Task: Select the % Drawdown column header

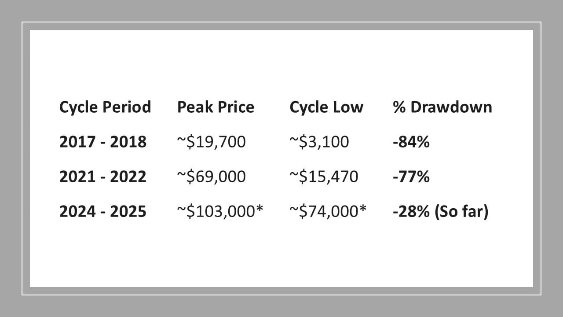Action: [442, 107]
